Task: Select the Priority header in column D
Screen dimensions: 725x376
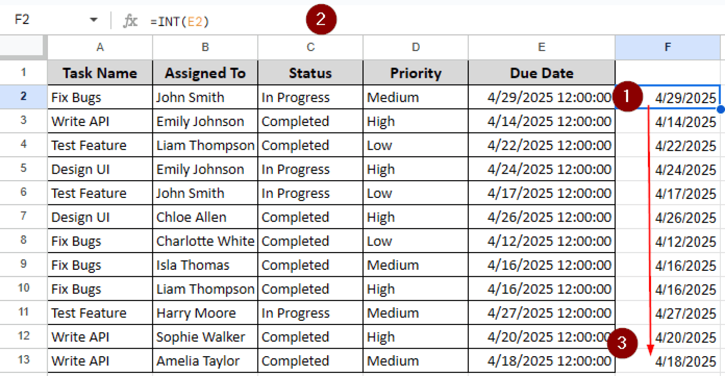Action: click(x=416, y=73)
